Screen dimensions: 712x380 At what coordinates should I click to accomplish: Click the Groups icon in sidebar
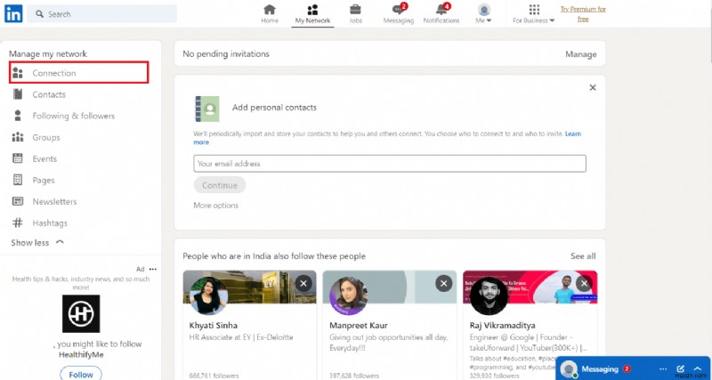pos(18,137)
